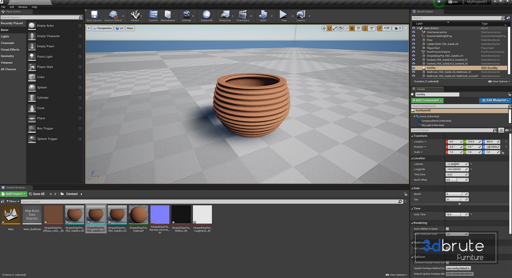
Task: Open the Window menu
Action: click(x=23, y=7)
